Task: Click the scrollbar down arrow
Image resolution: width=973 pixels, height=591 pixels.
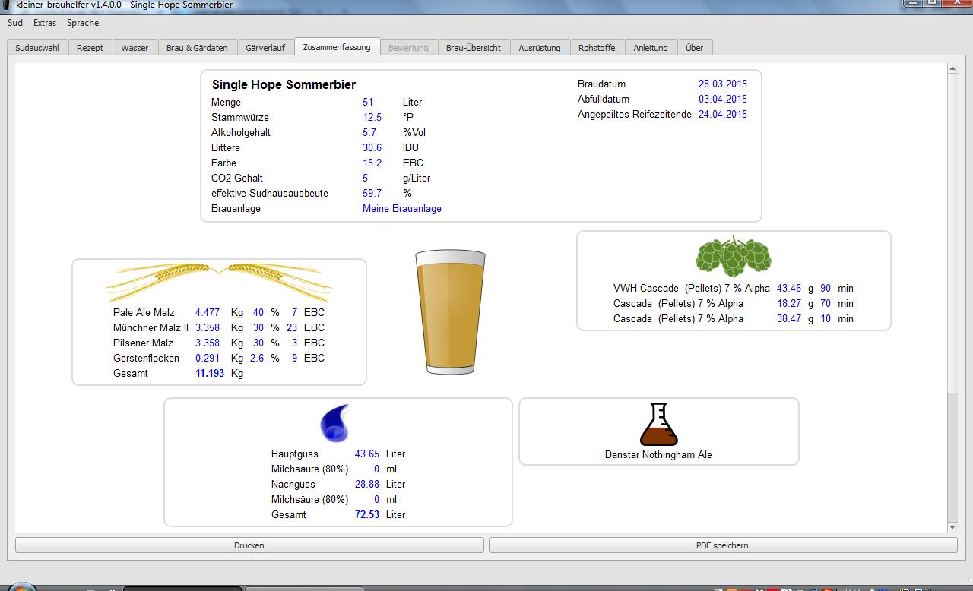Action: coord(952,527)
